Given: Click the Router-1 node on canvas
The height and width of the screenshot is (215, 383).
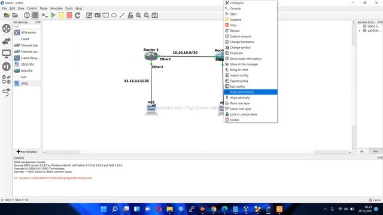Looking at the screenshot, I should click(x=151, y=56).
